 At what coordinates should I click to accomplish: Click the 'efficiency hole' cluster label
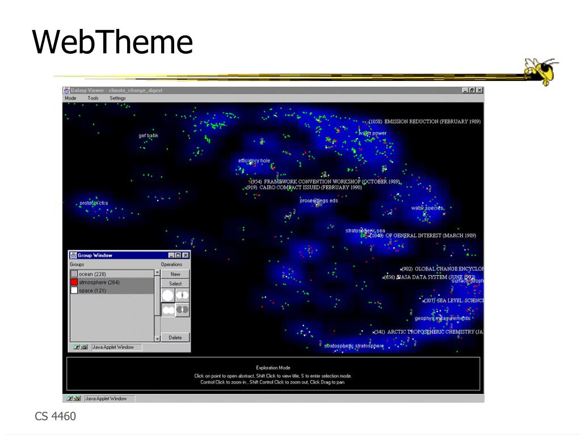pyautogui.click(x=254, y=160)
